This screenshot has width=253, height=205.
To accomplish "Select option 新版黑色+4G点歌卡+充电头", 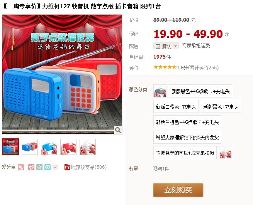I will point(200,91).
